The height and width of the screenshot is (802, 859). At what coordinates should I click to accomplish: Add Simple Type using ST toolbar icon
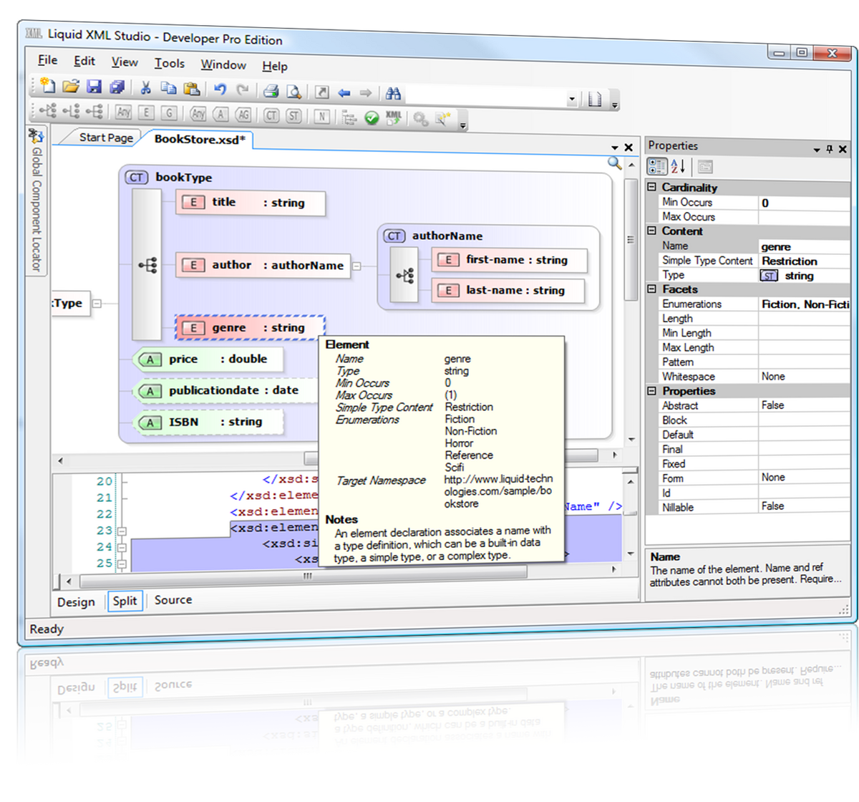294,116
